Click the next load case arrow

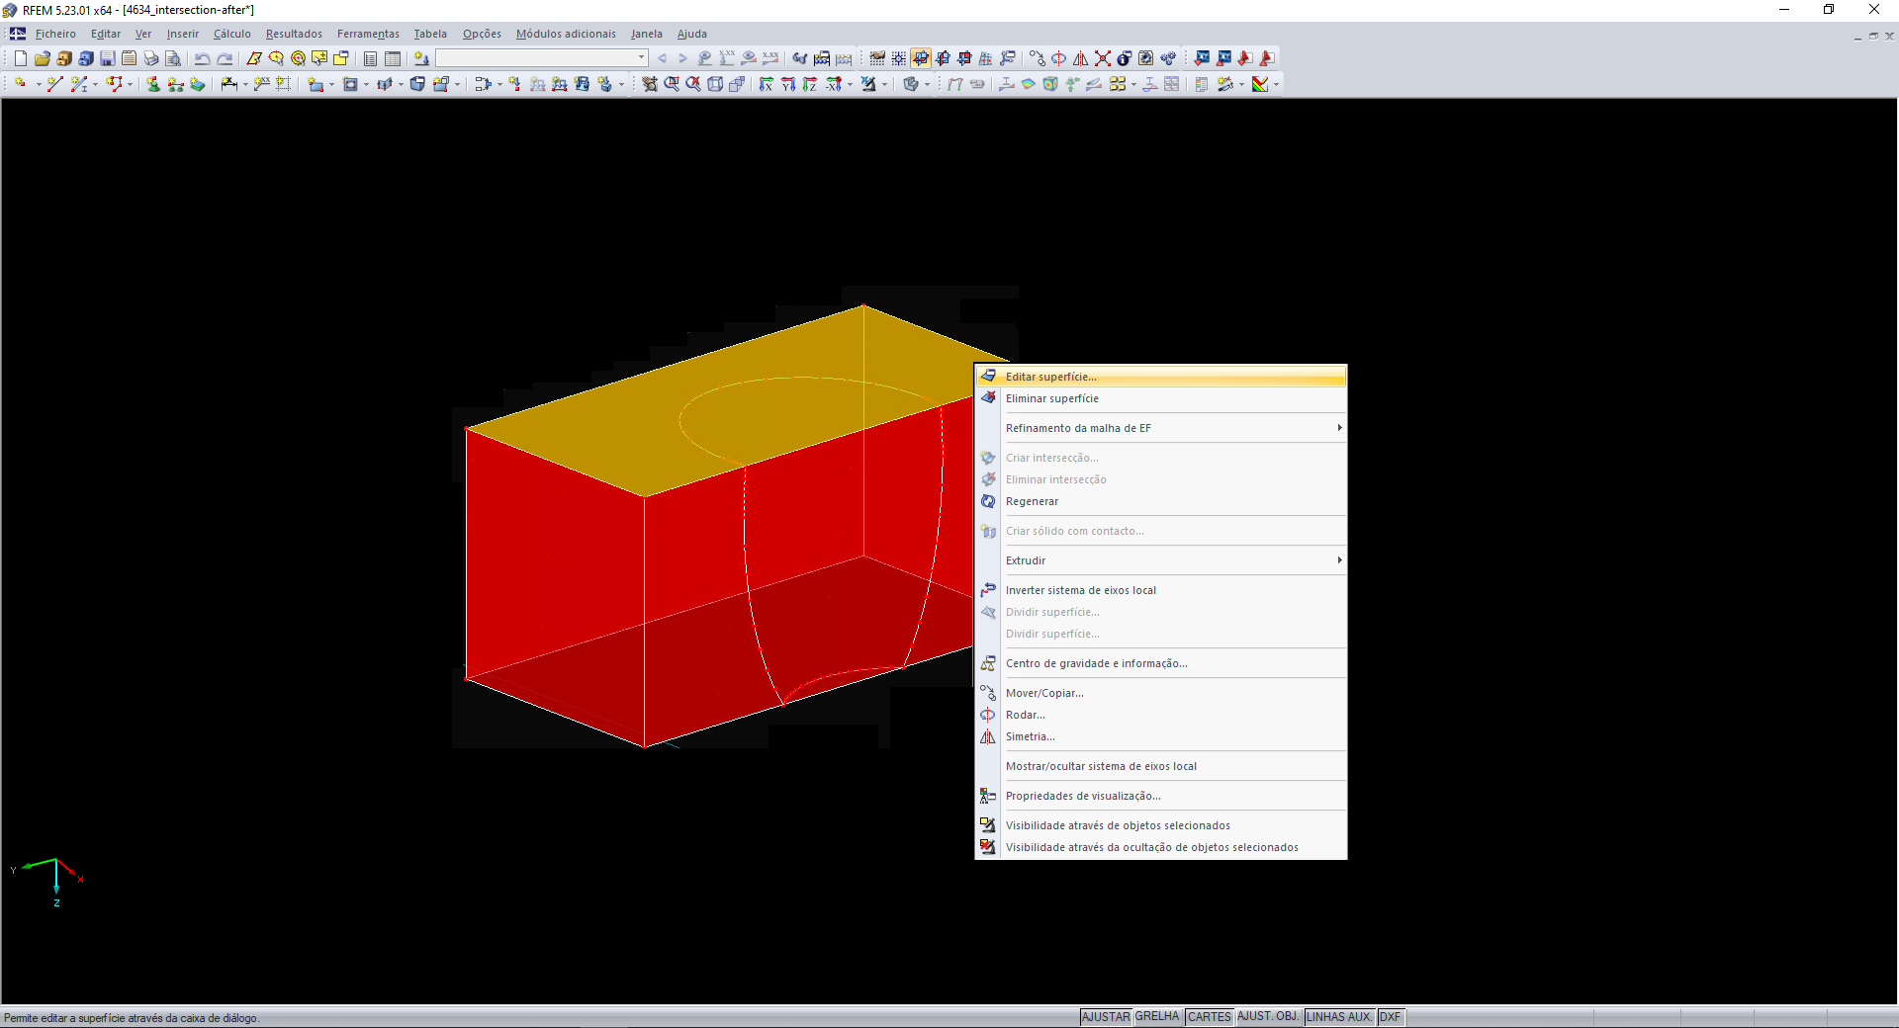(x=682, y=58)
